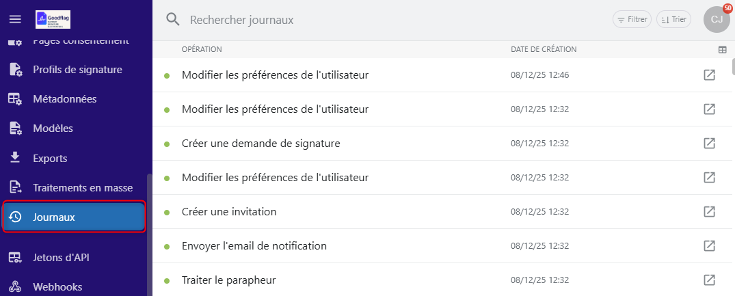Open the Trier sort options
The height and width of the screenshot is (296, 735).
673,20
